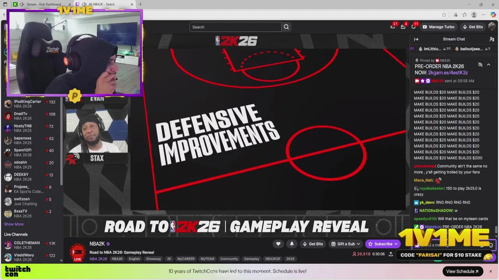The image size is (499, 280).
Task: Mute the NBA2K Twitch tab audio
Action: [84, 4]
